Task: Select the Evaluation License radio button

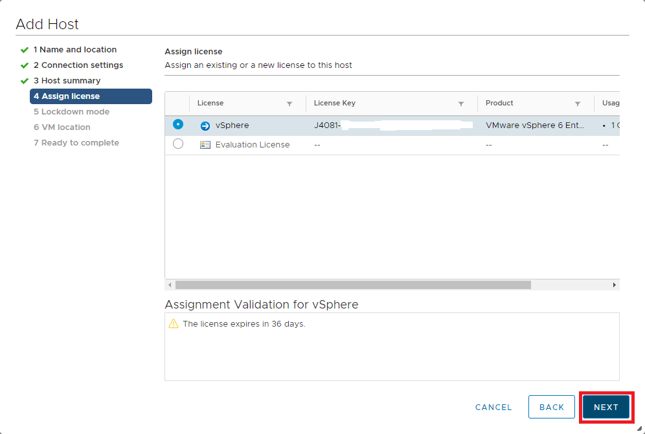Action: click(178, 144)
